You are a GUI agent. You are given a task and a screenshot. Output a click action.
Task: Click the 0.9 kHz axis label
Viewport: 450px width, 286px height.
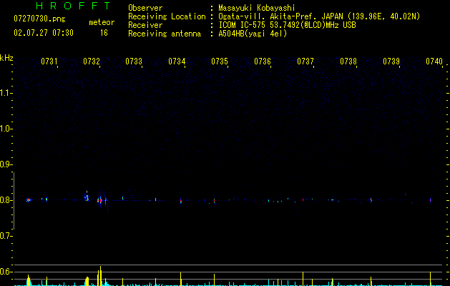click(6, 164)
